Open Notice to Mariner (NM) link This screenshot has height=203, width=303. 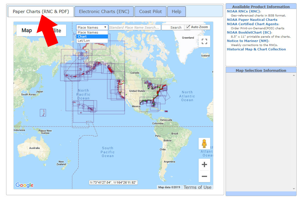click(248, 41)
